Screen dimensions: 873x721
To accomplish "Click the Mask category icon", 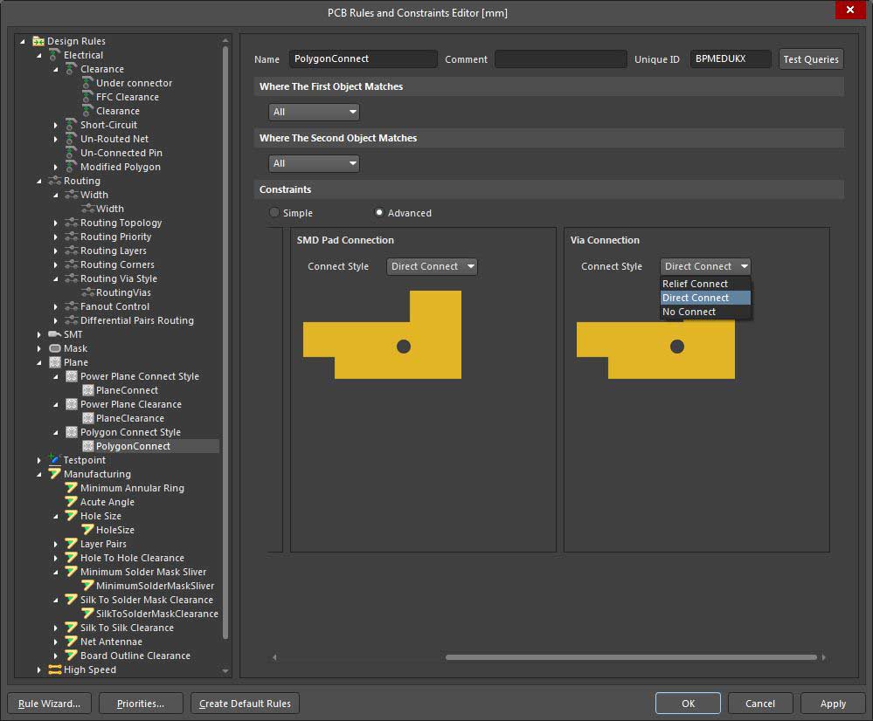I will (55, 348).
